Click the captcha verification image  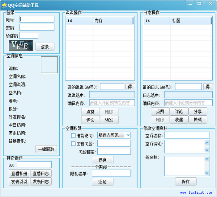tap(20, 45)
